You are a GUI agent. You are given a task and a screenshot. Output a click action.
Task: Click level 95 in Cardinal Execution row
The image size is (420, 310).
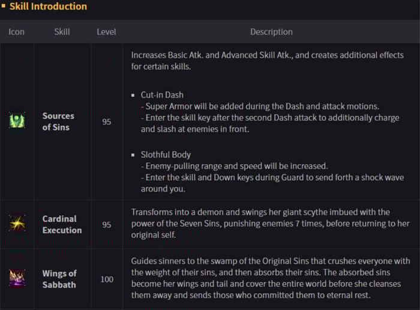pos(107,225)
